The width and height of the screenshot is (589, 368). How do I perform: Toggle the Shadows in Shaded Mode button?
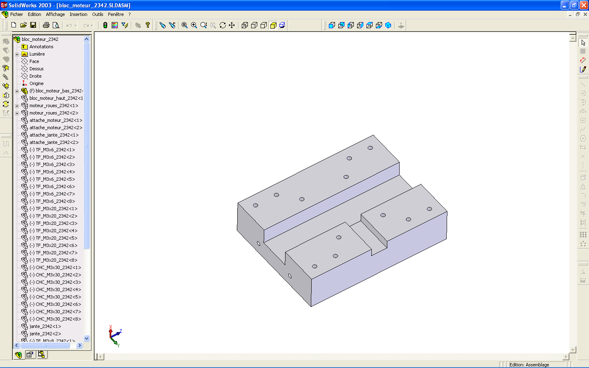pyautogui.click(x=282, y=25)
